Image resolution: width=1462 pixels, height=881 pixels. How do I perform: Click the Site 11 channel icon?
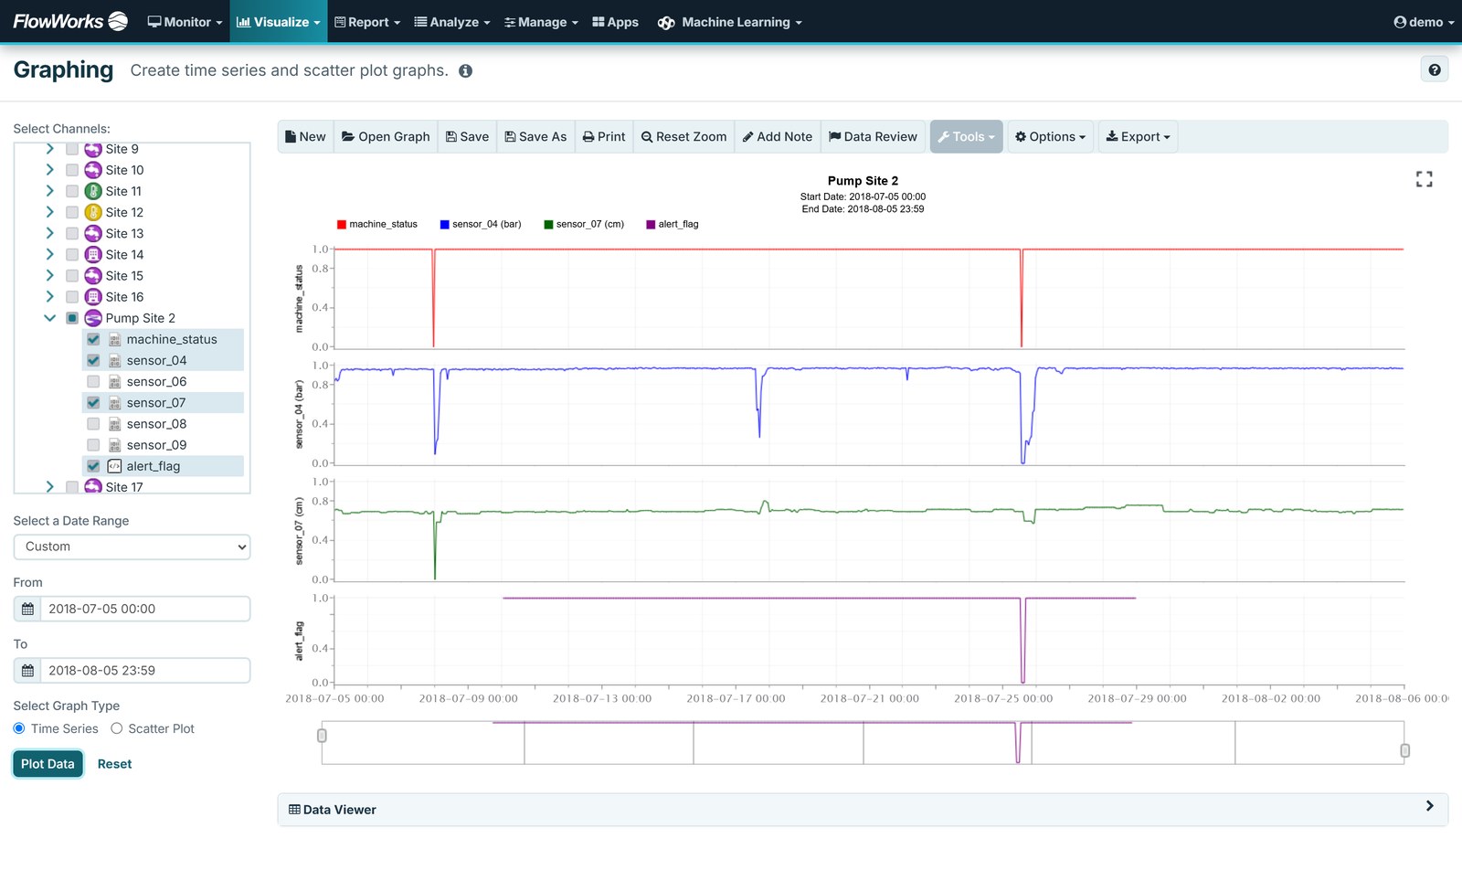[93, 191]
